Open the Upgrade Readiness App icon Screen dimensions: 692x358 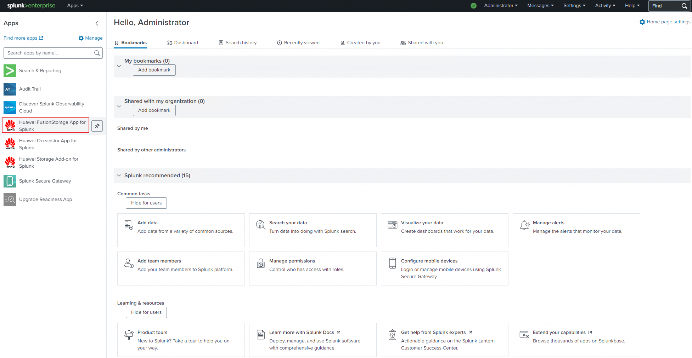tap(10, 200)
